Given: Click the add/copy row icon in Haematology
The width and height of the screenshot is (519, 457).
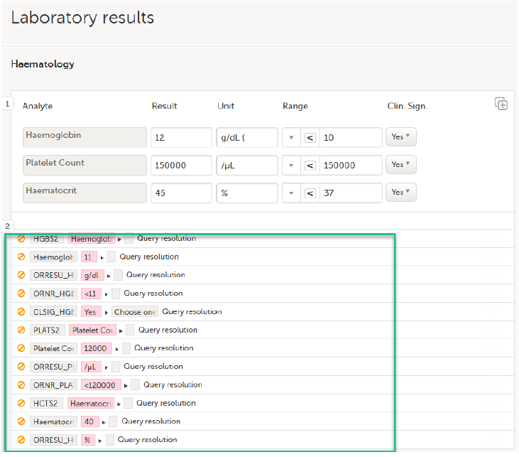Looking at the screenshot, I should tap(501, 104).
